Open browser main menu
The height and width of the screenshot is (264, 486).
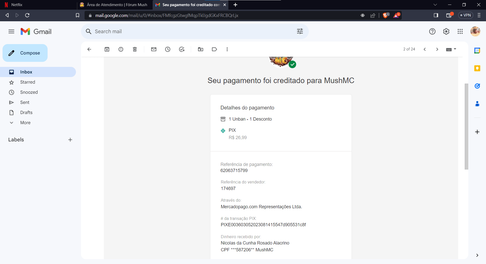pos(479,15)
